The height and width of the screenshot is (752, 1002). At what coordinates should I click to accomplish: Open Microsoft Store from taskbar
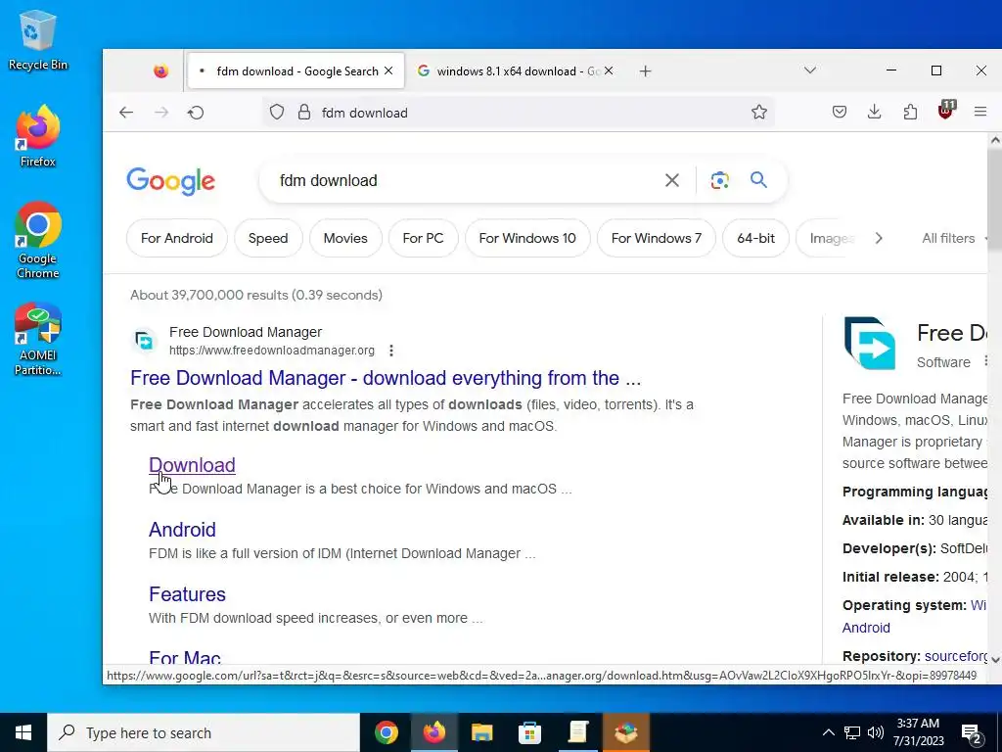(529, 732)
